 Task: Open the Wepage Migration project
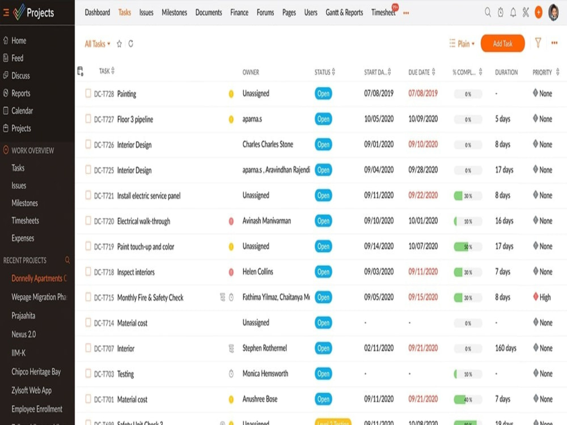pos(39,297)
